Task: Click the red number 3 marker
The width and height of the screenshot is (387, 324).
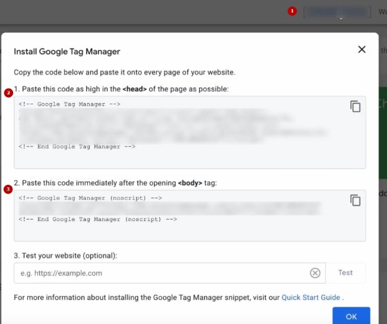Action: pos(8,189)
